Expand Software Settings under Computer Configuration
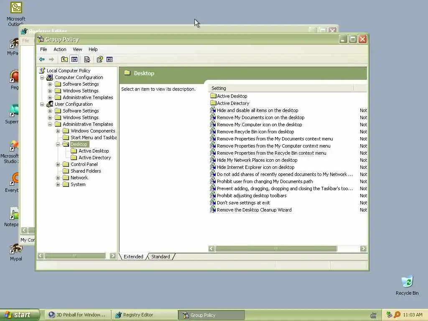This screenshot has width=428, height=321. [50, 84]
